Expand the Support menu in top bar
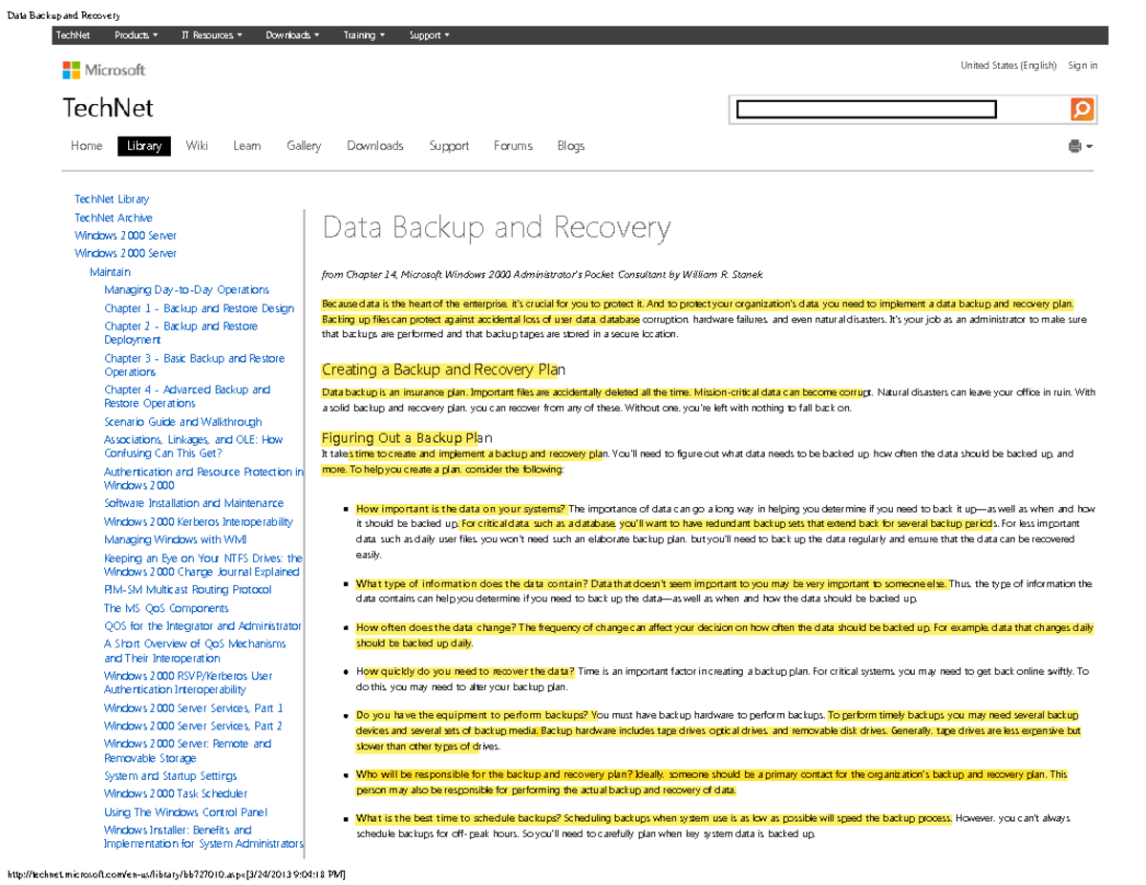 428,34
